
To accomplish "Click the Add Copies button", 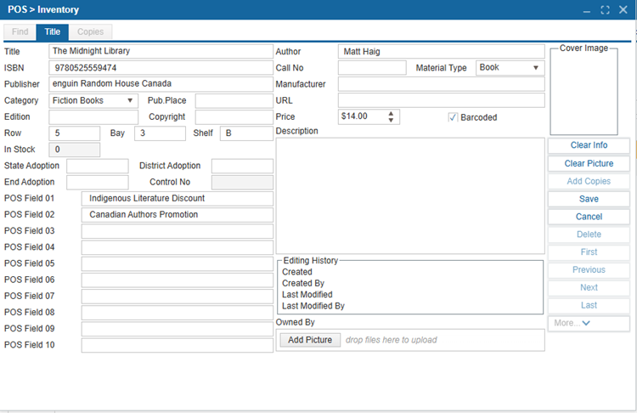I will click(589, 181).
